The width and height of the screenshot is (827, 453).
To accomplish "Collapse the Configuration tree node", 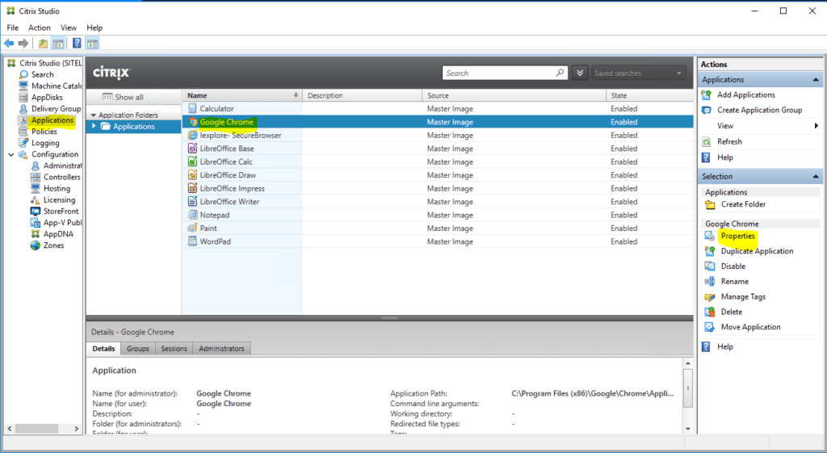I will coord(11,154).
